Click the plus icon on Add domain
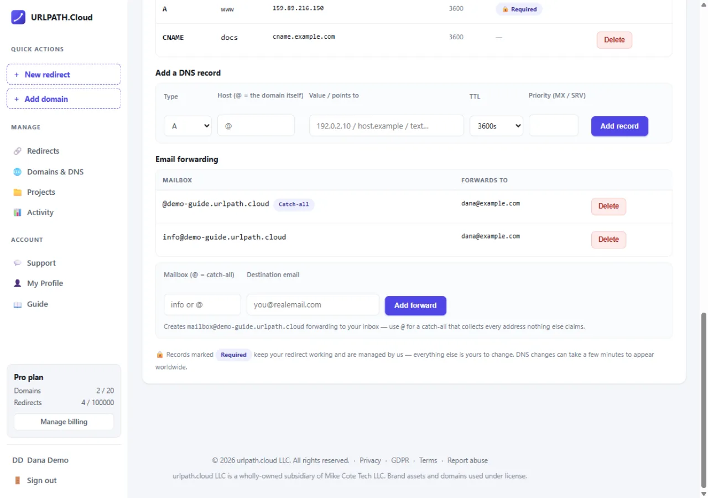This screenshot has height=498, width=708. (x=17, y=99)
